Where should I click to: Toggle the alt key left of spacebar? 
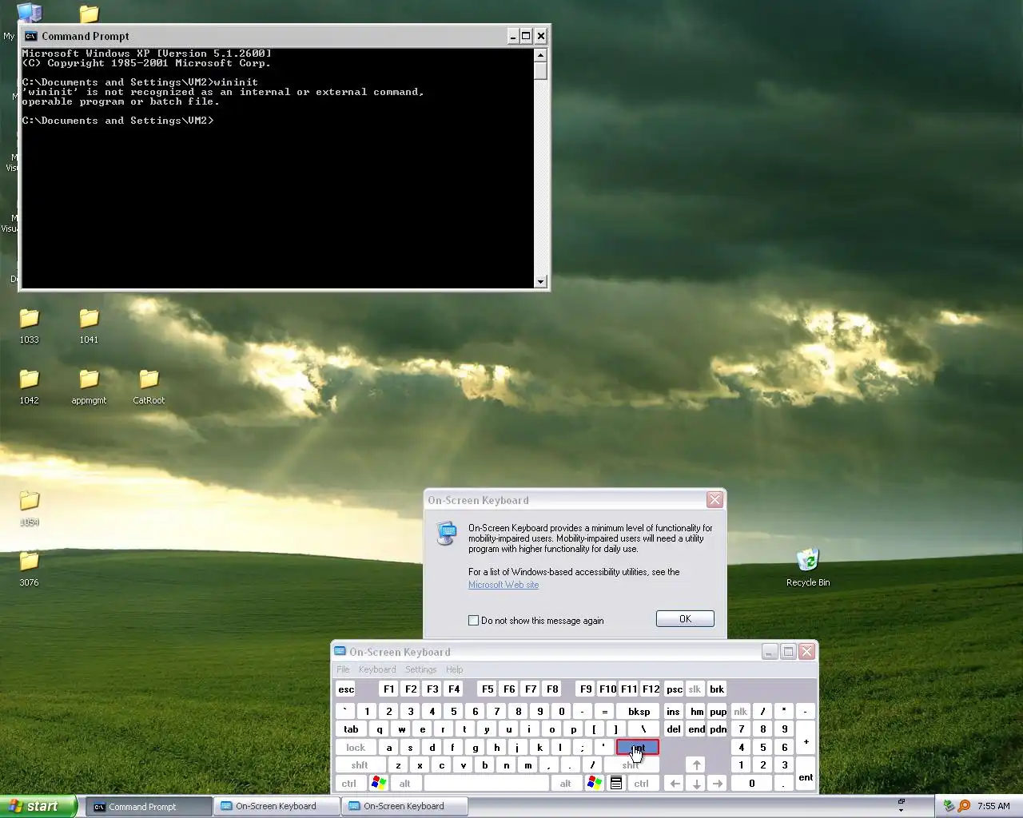click(404, 784)
